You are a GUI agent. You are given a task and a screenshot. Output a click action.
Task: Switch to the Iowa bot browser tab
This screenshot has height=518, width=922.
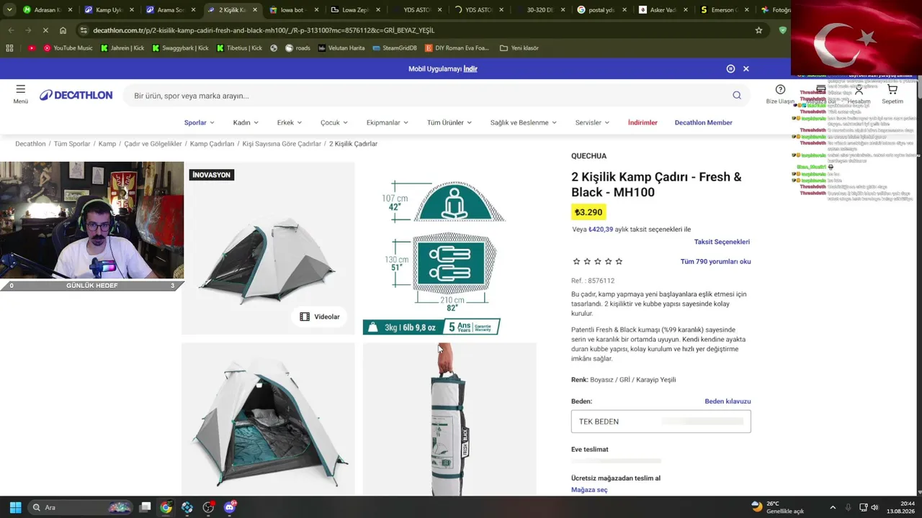(x=294, y=10)
